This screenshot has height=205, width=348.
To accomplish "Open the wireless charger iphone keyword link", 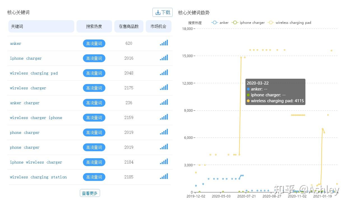I will click(36, 118).
